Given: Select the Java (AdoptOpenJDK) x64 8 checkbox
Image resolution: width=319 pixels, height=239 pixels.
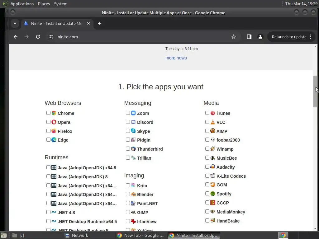Looking at the screenshot, I should tap(48, 167).
